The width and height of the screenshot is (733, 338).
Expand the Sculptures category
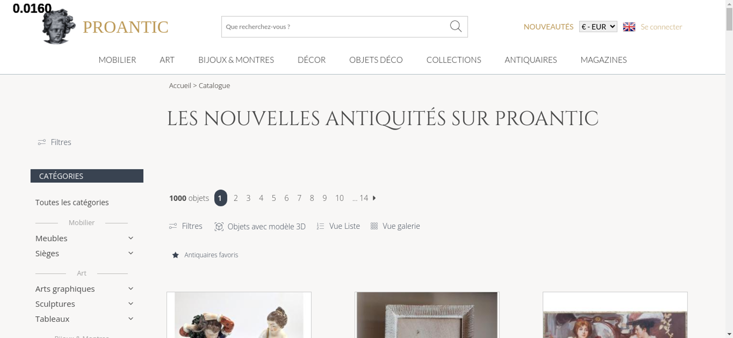click(131, 304)
